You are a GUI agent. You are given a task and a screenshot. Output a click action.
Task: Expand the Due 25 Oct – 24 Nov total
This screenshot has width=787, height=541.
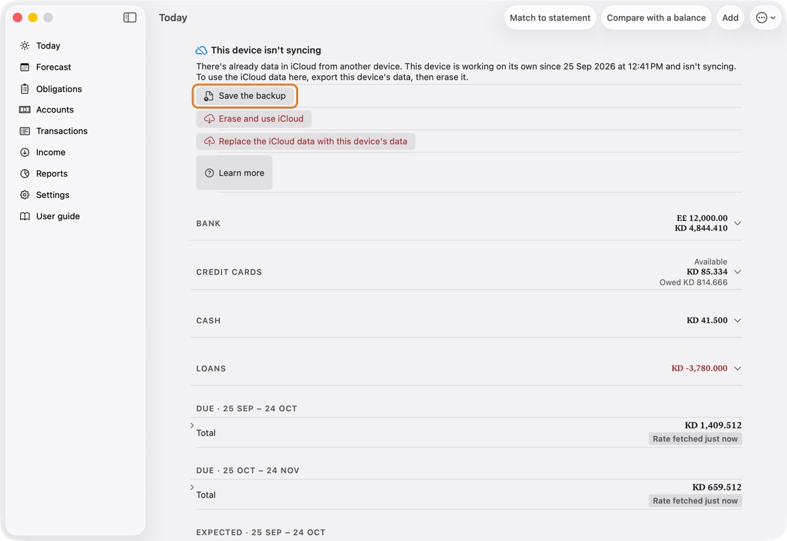pyautogui.click(x=192, y=487)
